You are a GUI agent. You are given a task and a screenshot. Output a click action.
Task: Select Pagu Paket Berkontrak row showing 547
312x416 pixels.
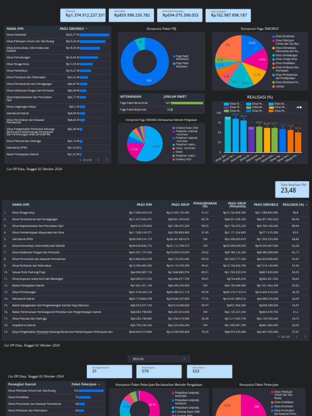coord(162,103)
